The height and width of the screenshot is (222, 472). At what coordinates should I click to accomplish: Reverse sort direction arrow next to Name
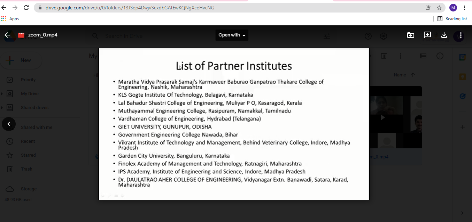coord(413,75)
